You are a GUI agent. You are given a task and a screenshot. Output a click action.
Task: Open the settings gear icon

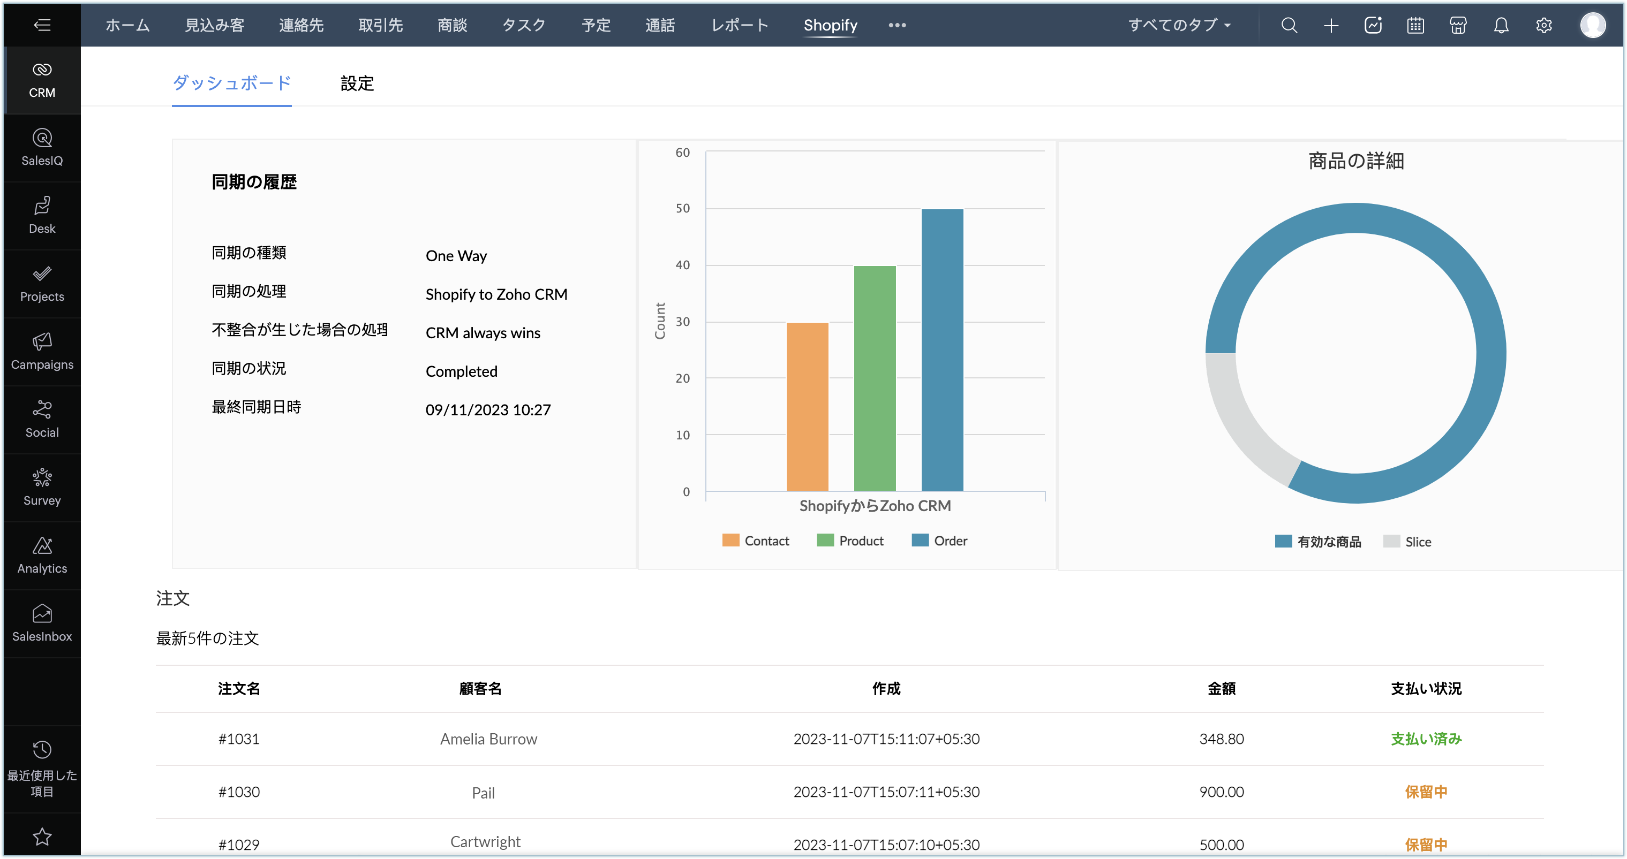1543,25
